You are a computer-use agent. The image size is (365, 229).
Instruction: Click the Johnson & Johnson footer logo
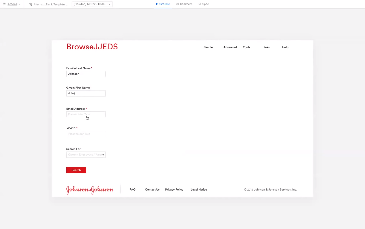pyautogui.click(x=90, y=190)
